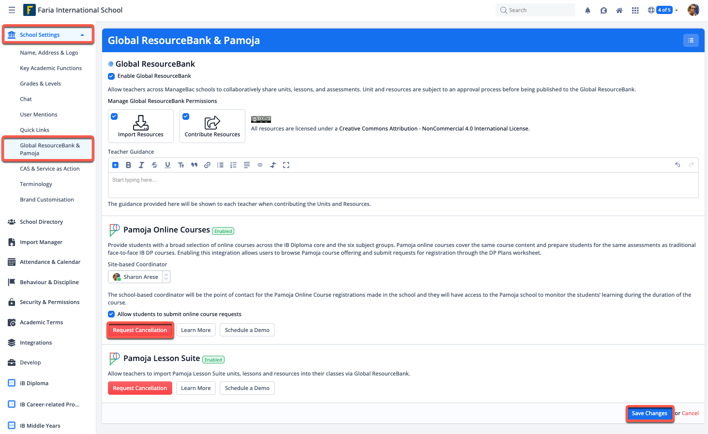Viewport: 708px width, 434px height.
Task: Click the Creative Commons license badge
Action: (261, 119)
